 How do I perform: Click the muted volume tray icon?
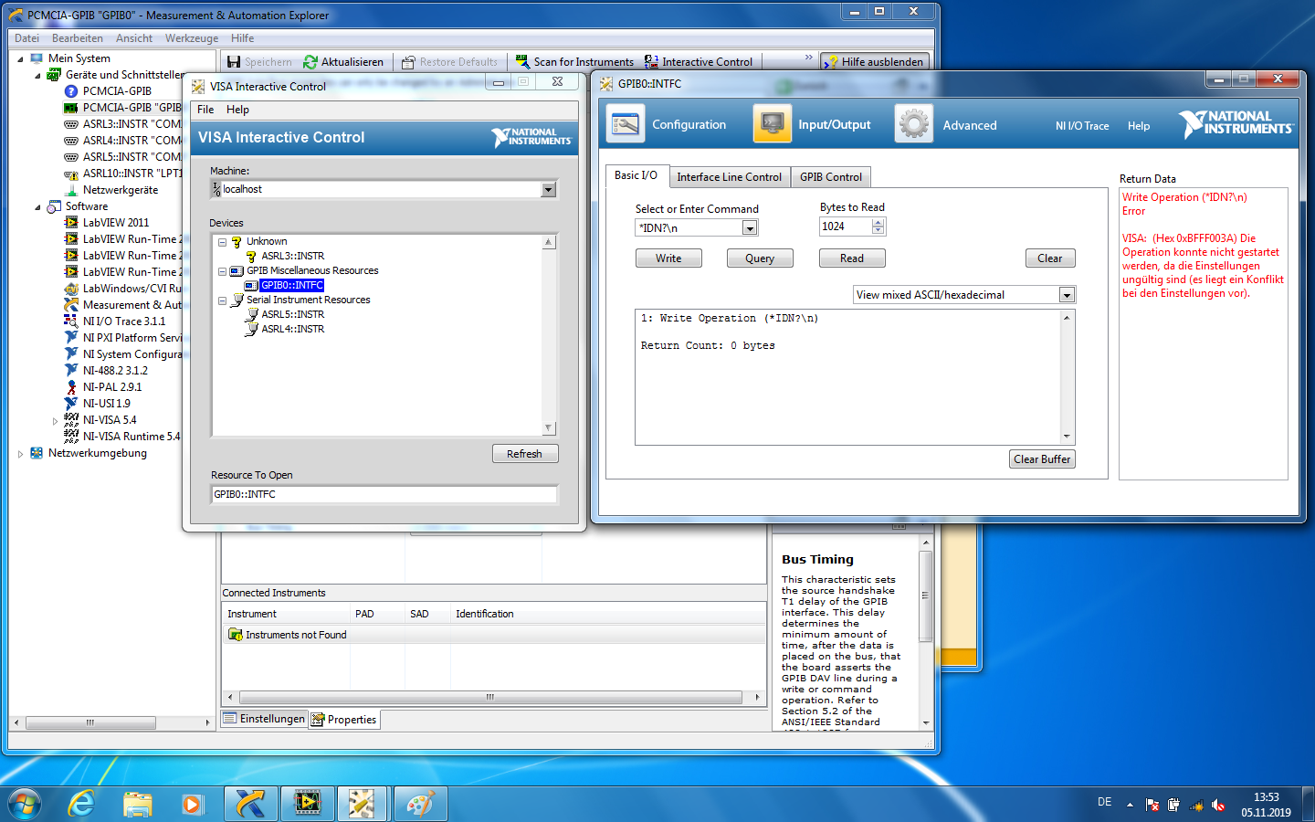pyautogui.click(x=1218, y=806)
